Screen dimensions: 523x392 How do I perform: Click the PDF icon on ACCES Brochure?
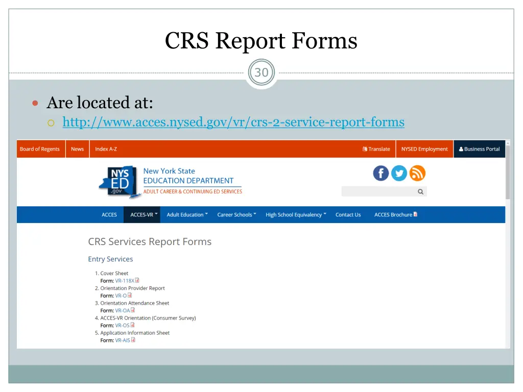tap(415, 214)
